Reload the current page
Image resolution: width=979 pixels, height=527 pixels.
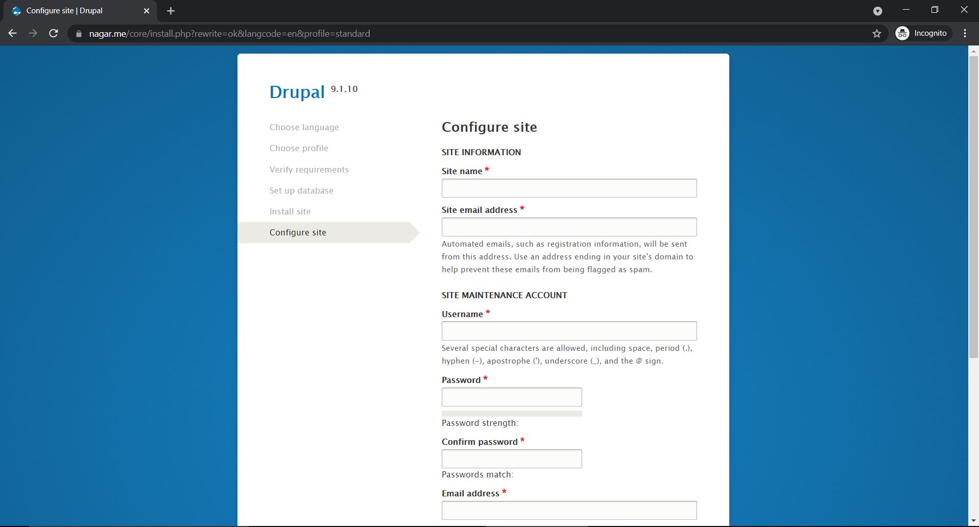53,33
